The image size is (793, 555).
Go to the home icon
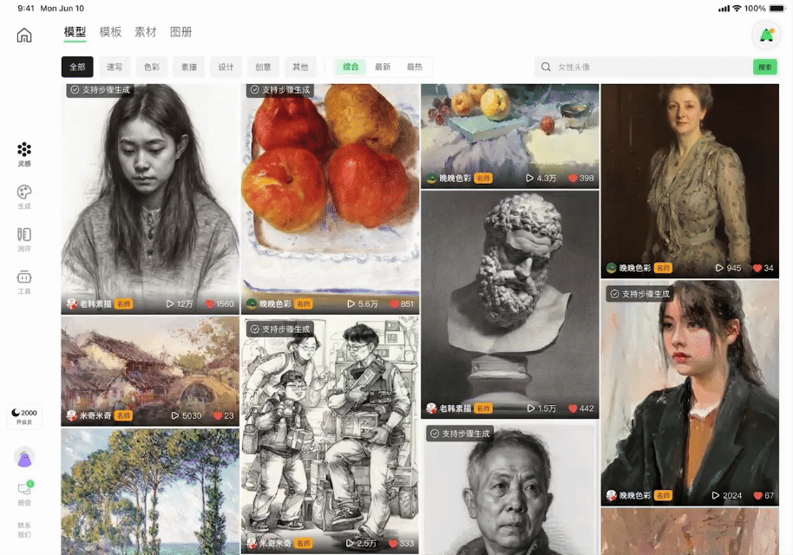click(x=24, y=35)
